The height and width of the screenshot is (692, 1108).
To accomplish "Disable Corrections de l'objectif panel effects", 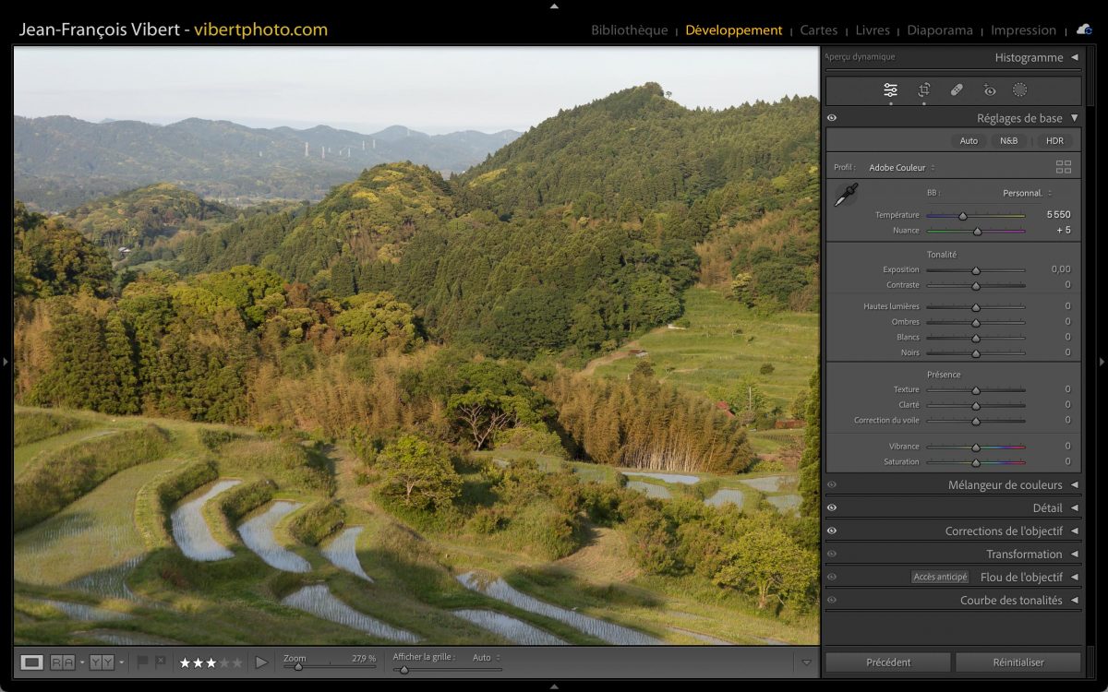I will click(x=832, y=531).
